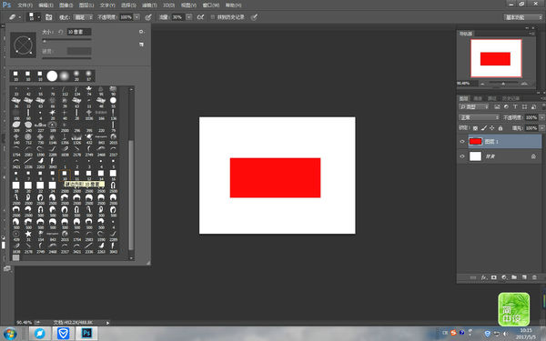Open the Flow slider arrow
546x341 pixels.
pyautogui.click(x=189, y=17)
